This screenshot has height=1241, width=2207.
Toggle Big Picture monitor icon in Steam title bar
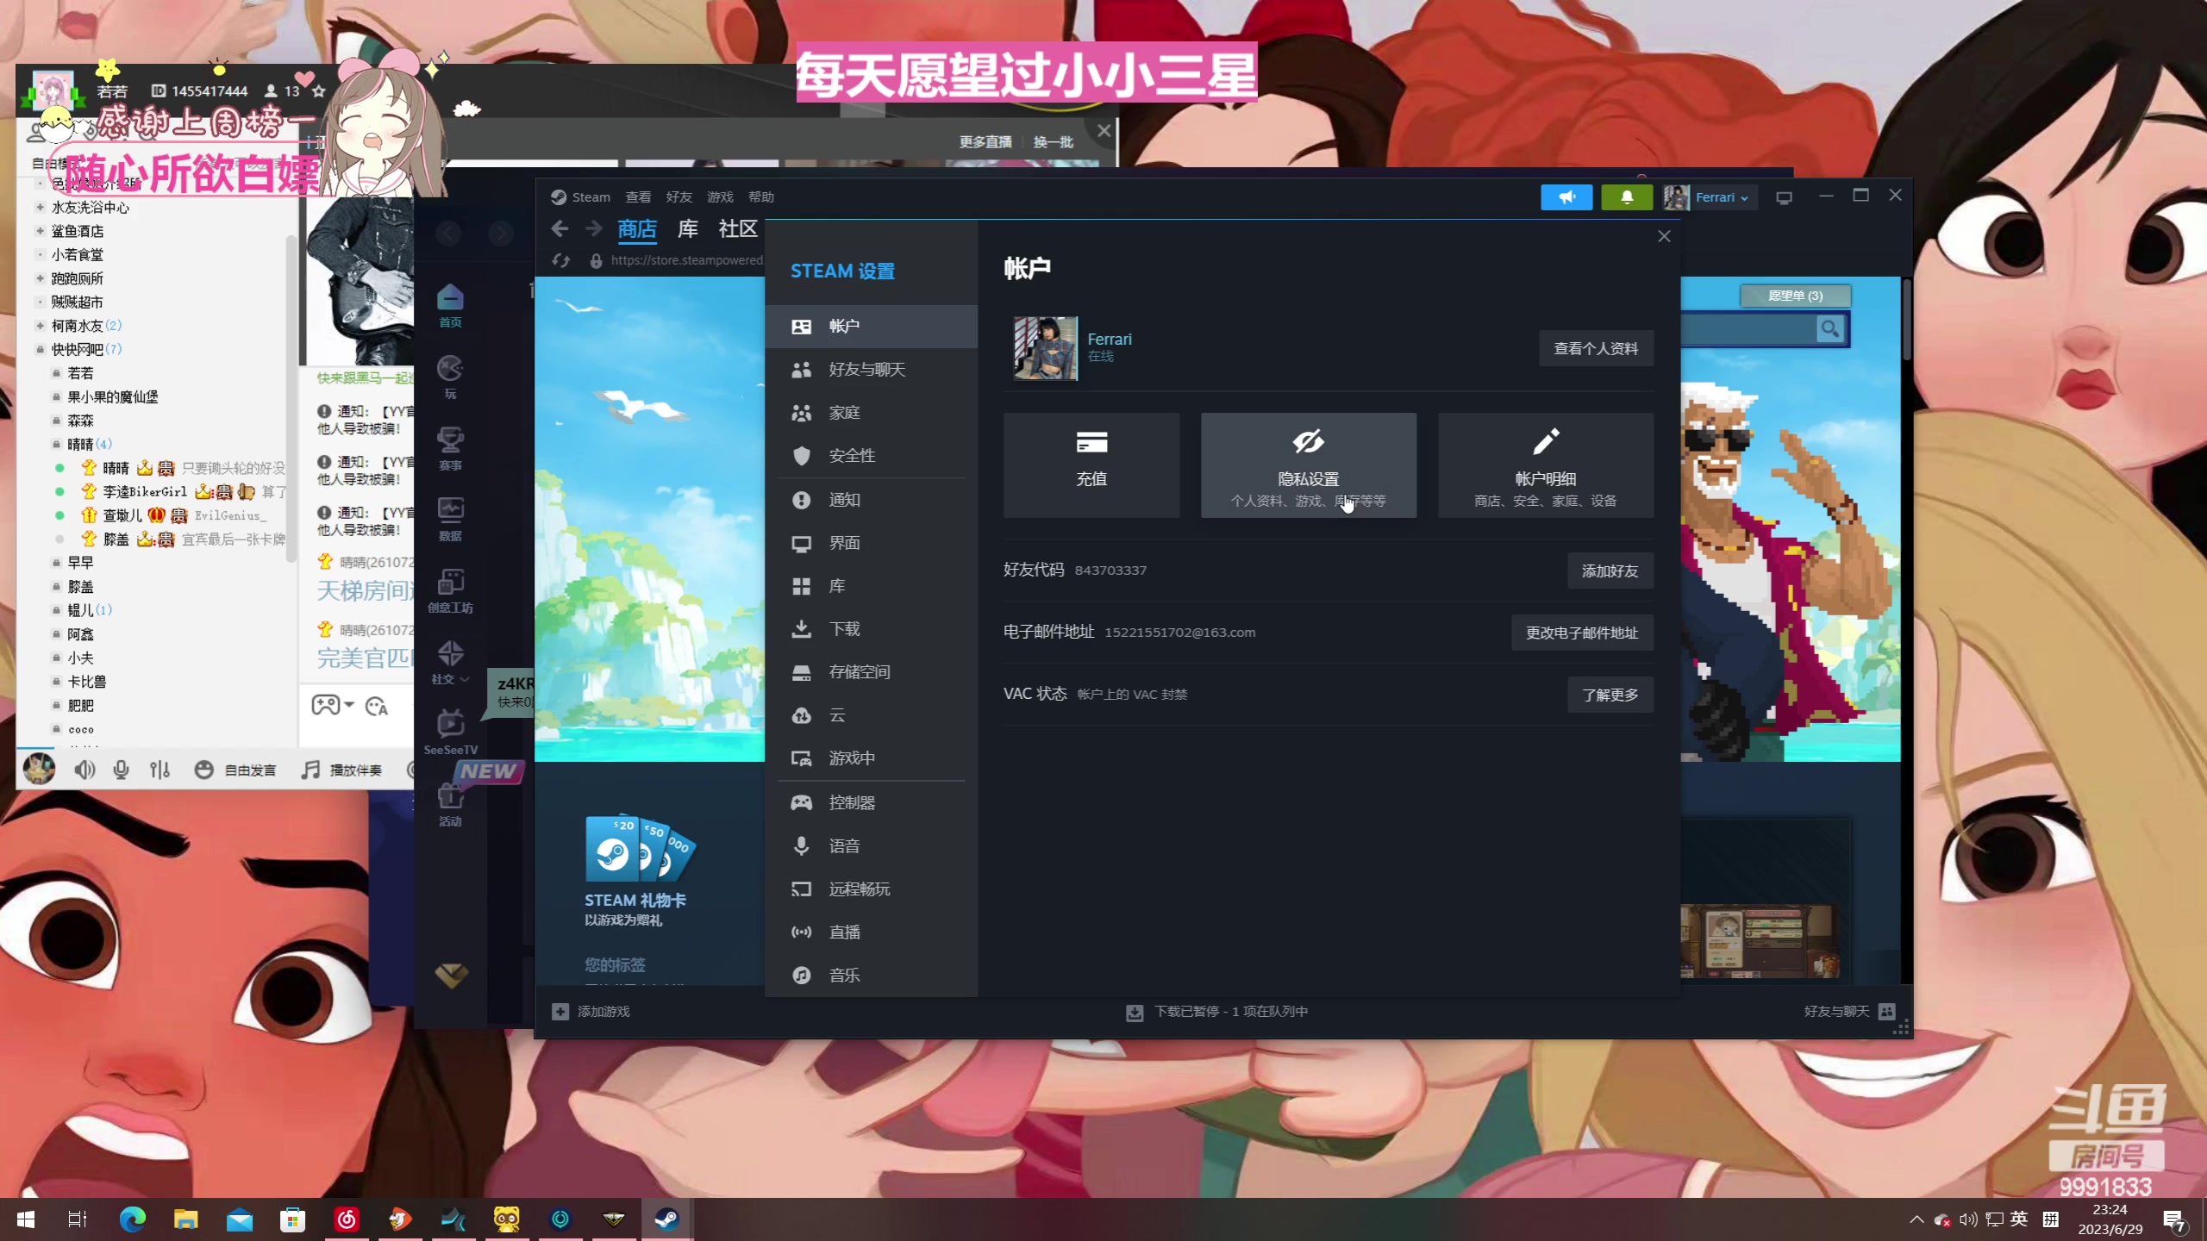[x=1784, y=197]
